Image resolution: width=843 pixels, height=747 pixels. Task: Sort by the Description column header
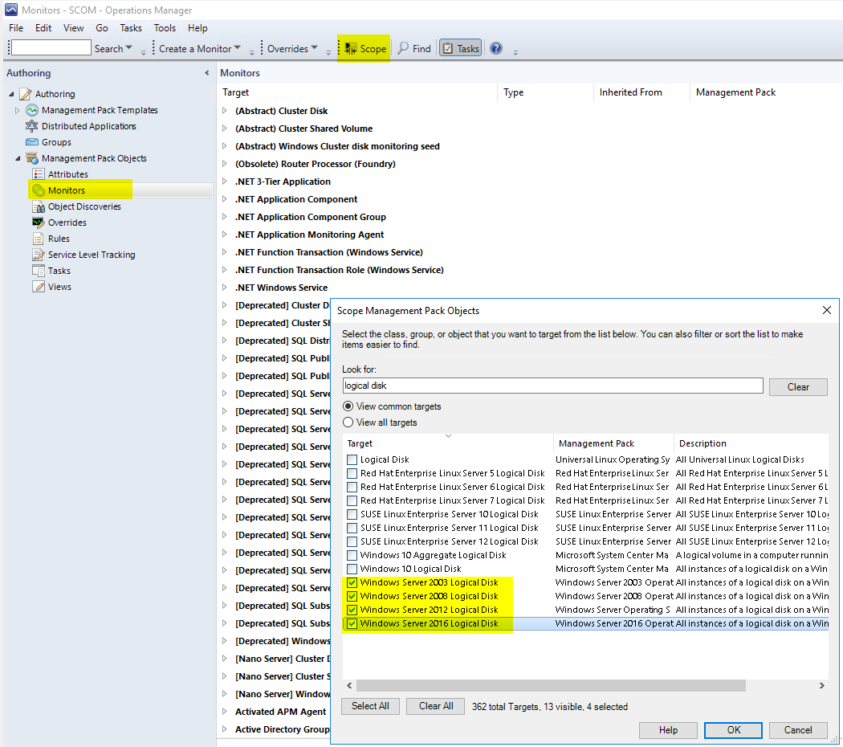point(751,443)
